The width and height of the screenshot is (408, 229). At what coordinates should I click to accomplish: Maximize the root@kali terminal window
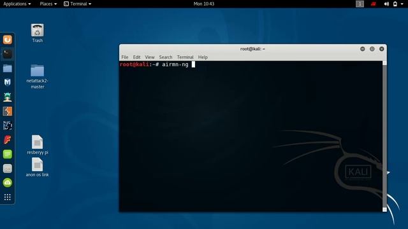(x=372, y=49)
